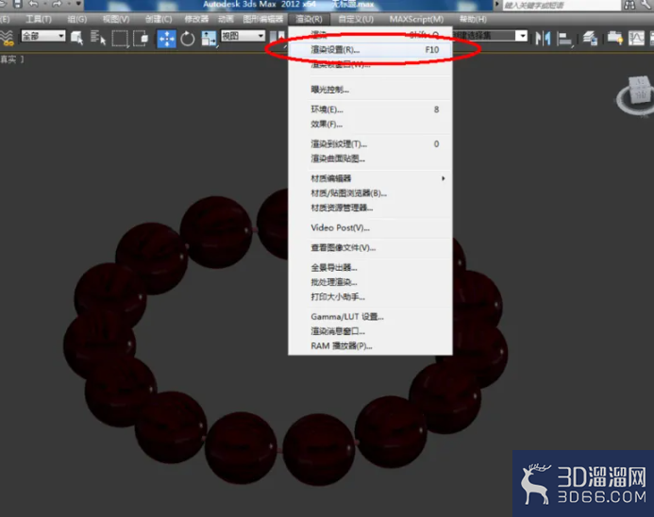Toggle Window/Crossing selection mode
The image size is (654, 517).
[141, 38]
